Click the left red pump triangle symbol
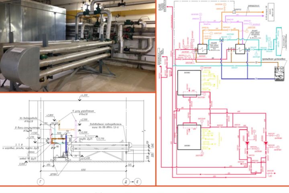Image resolution: width=289 pixels, height=193 pixels. (247, 144)
